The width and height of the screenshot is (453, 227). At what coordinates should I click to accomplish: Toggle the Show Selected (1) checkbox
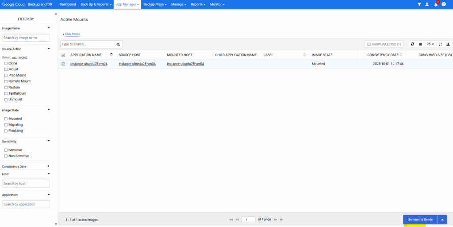(x=369, y=45)
